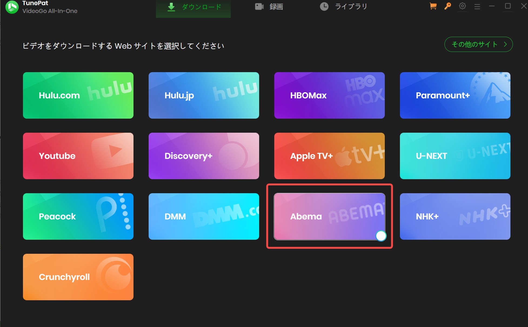Open その他のサイト button
Image resolution: width=528 pixels, height=327 pixels.
click(x=479, y=44)
